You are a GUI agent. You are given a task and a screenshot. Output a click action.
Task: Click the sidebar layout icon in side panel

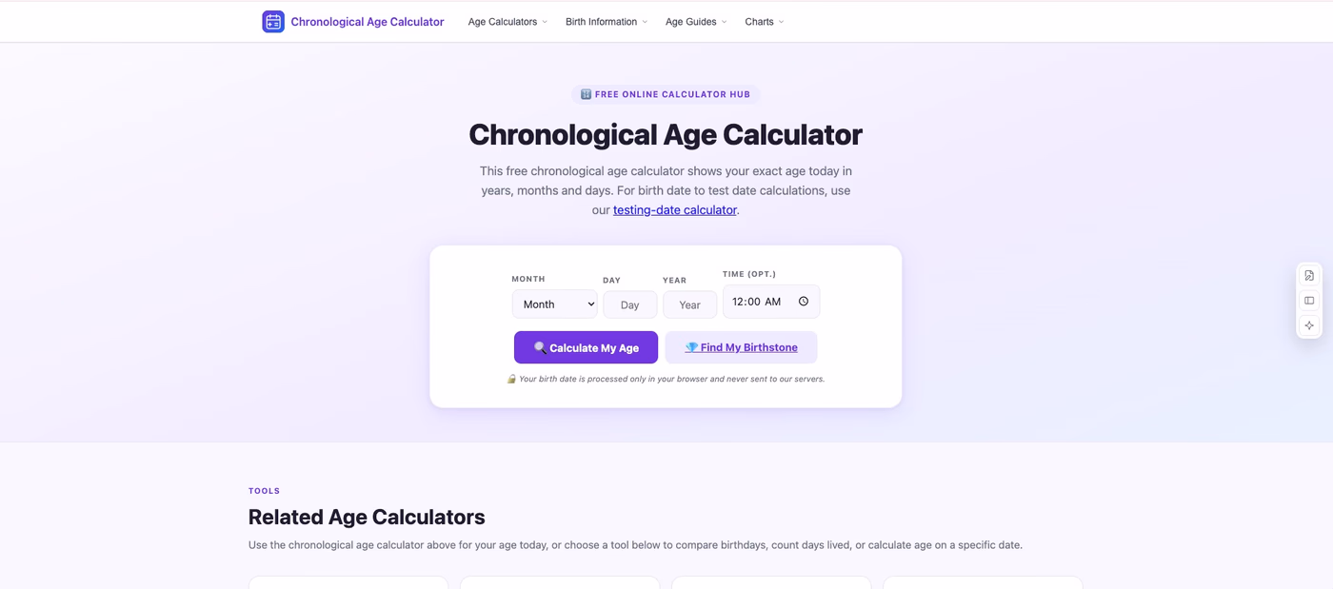click(1309, 301)
